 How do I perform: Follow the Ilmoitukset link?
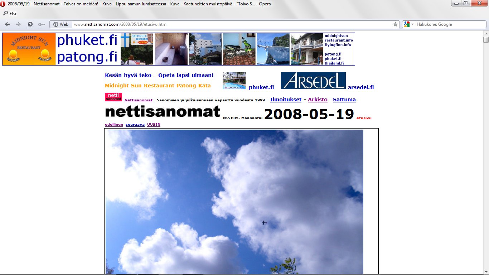(x=285, y=100)
